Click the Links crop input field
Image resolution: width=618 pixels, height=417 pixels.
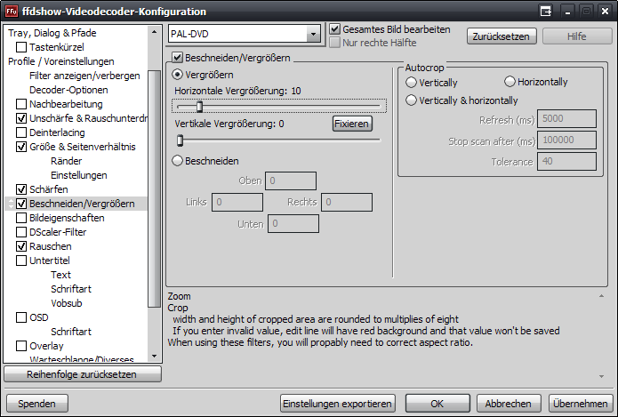237,202
